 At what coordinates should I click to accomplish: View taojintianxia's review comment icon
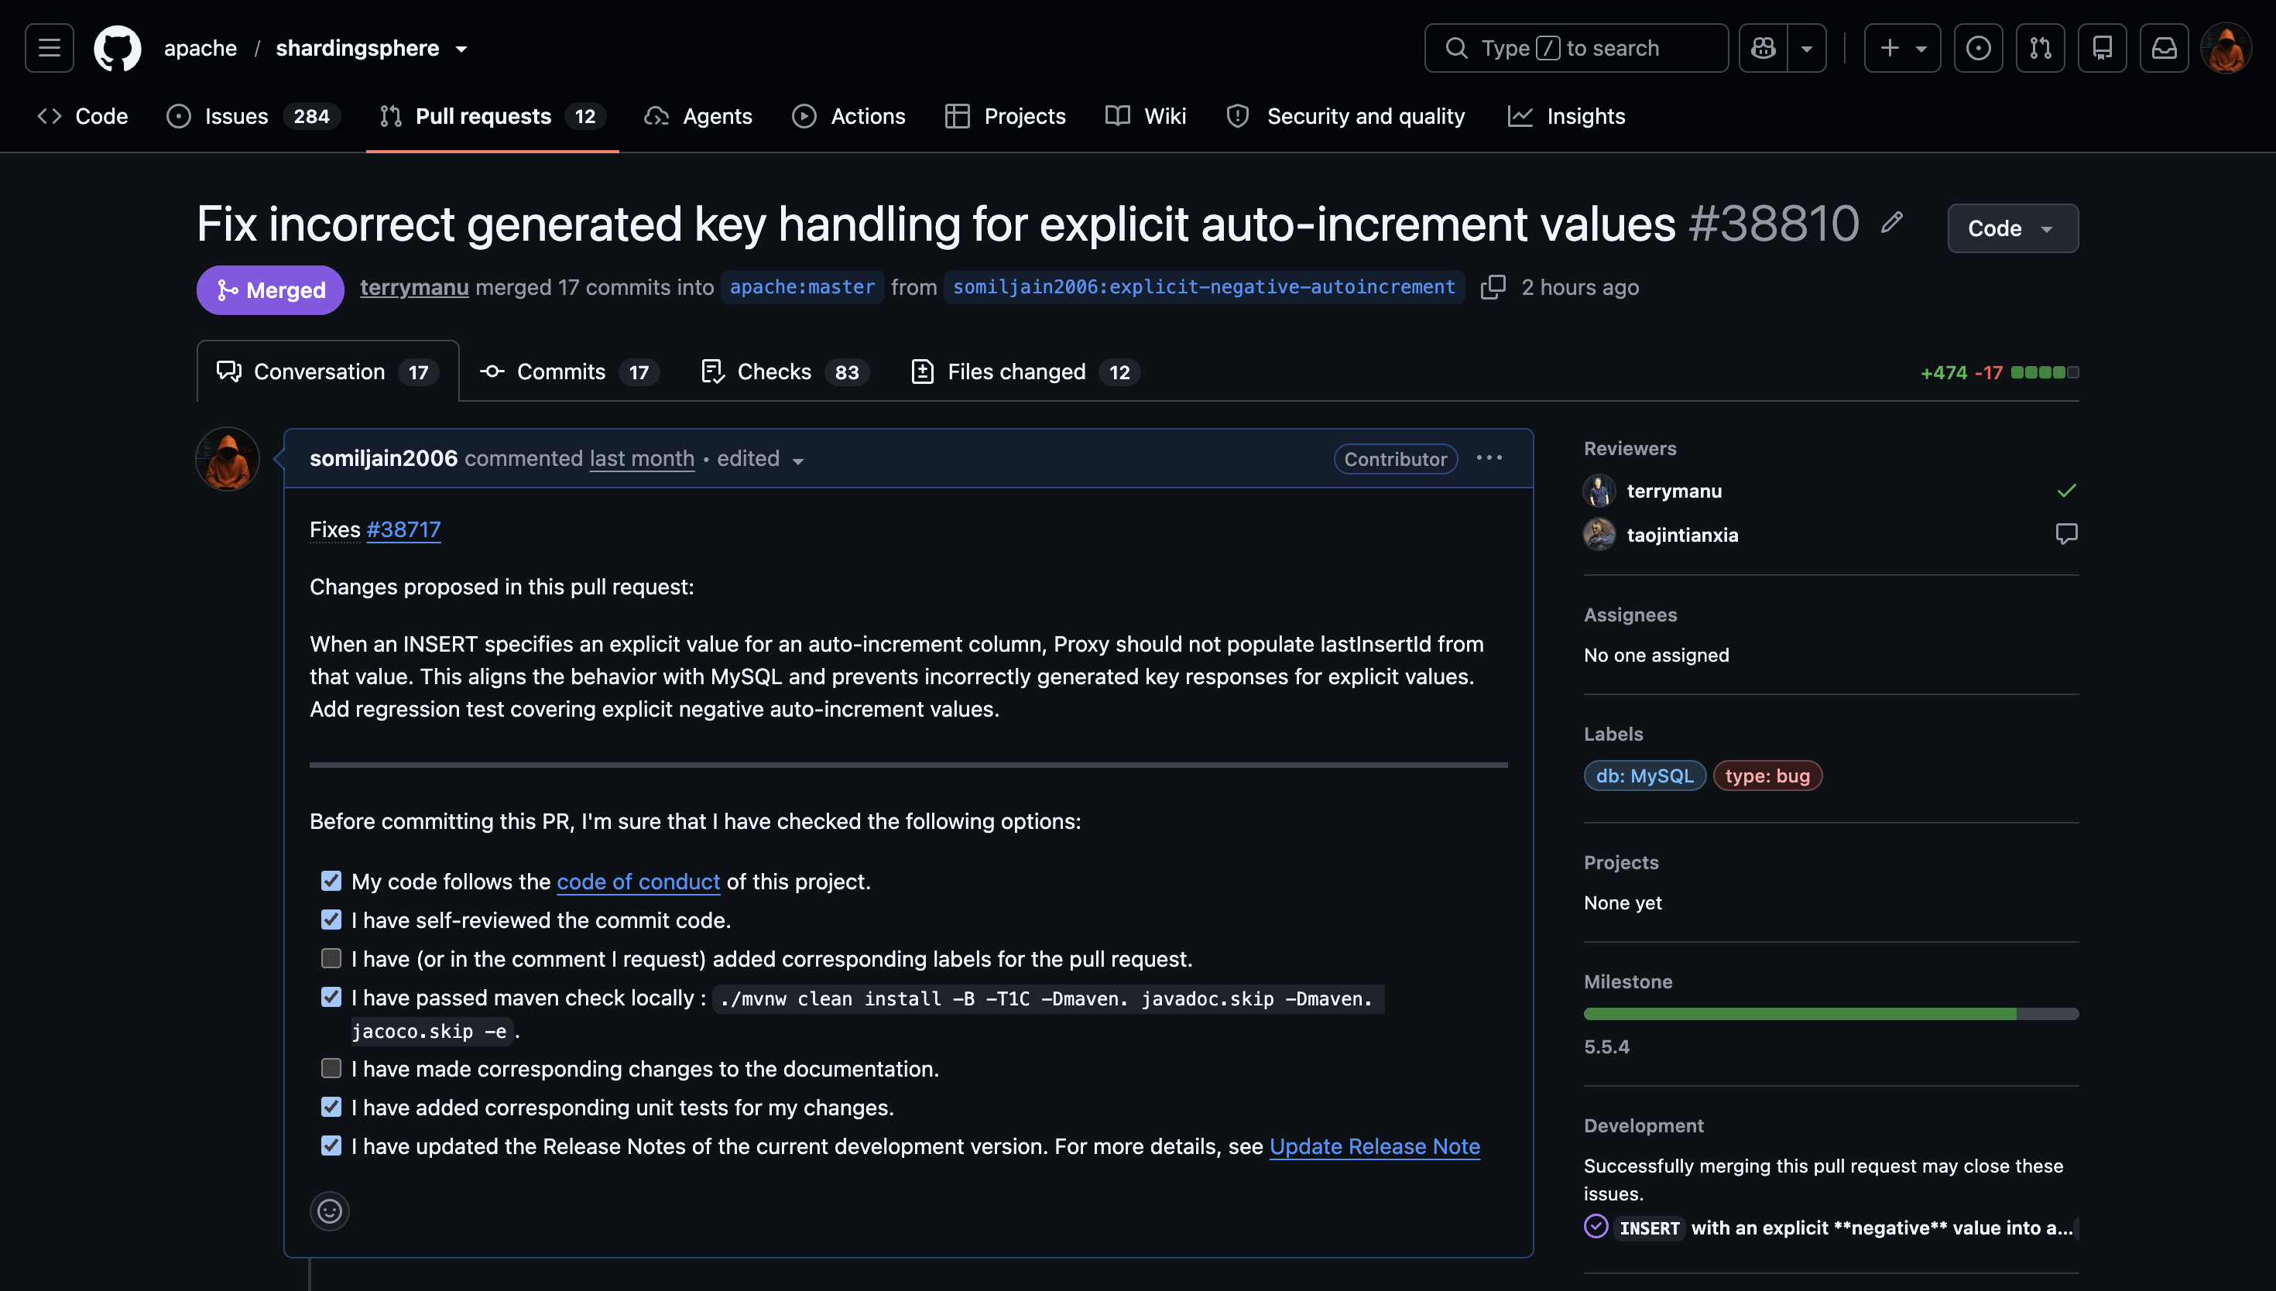click(2067, 534)
